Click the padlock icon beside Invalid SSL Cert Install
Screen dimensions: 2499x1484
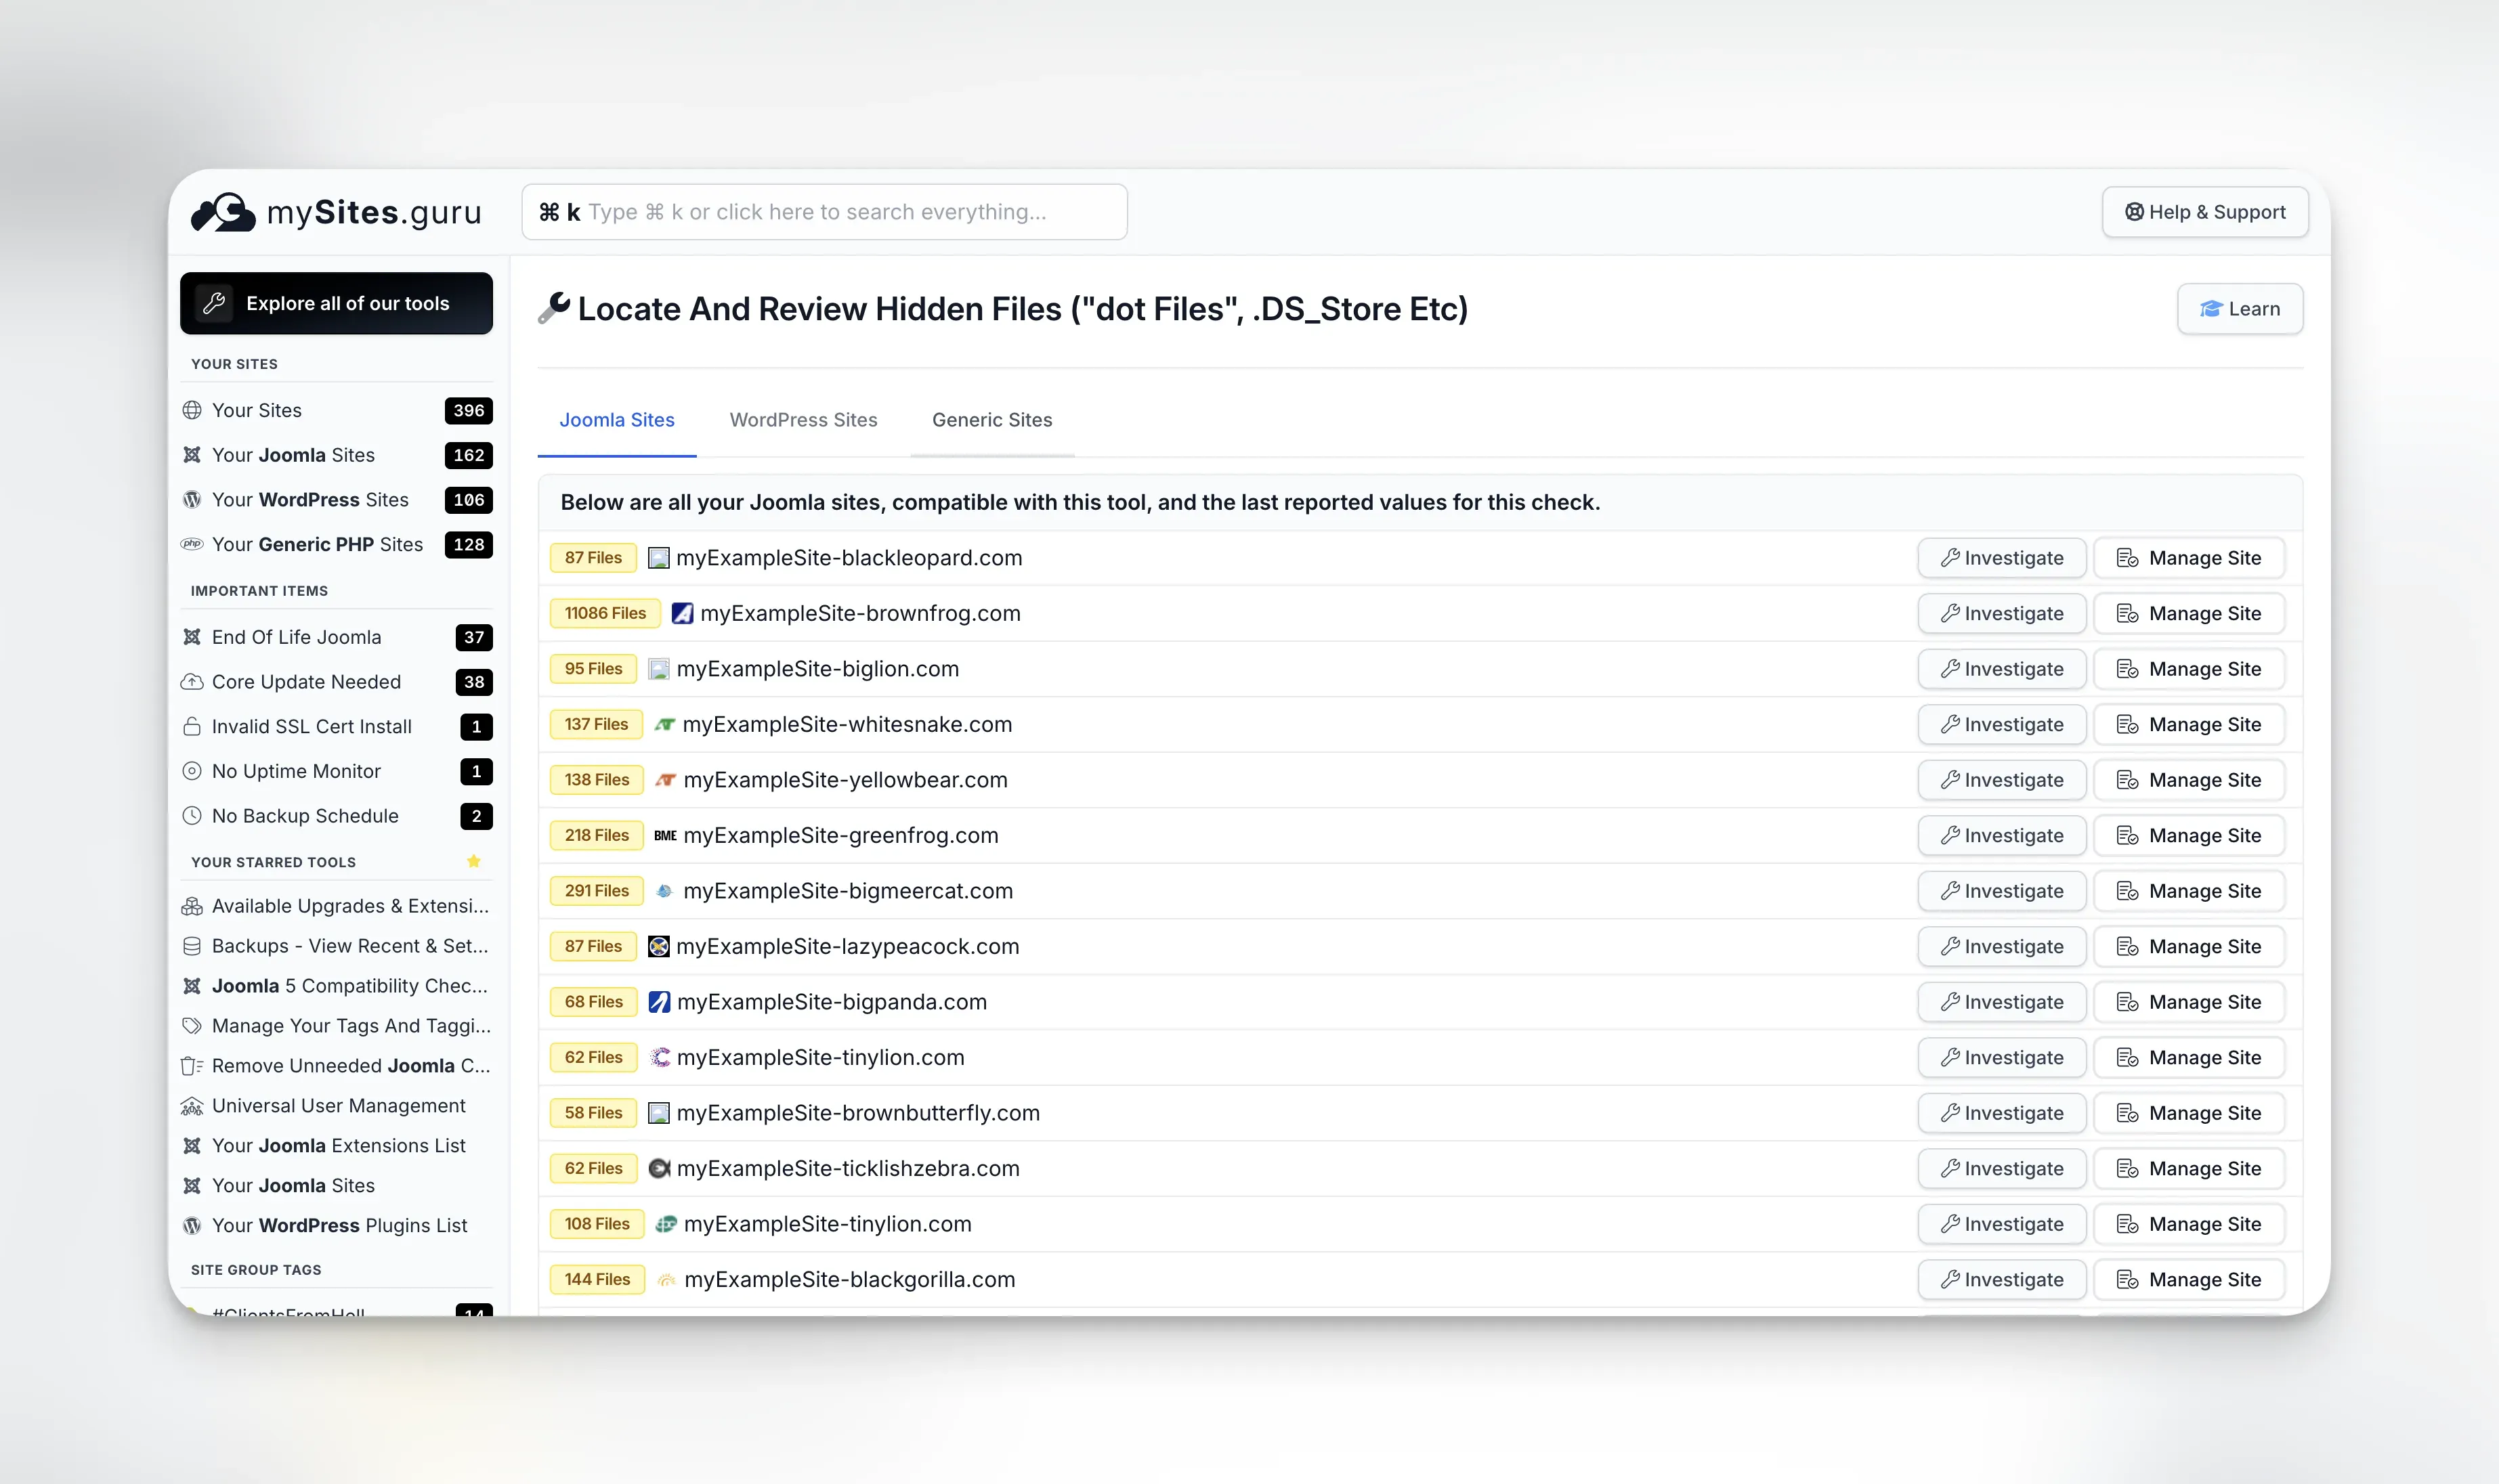click(x=192, y=726)
